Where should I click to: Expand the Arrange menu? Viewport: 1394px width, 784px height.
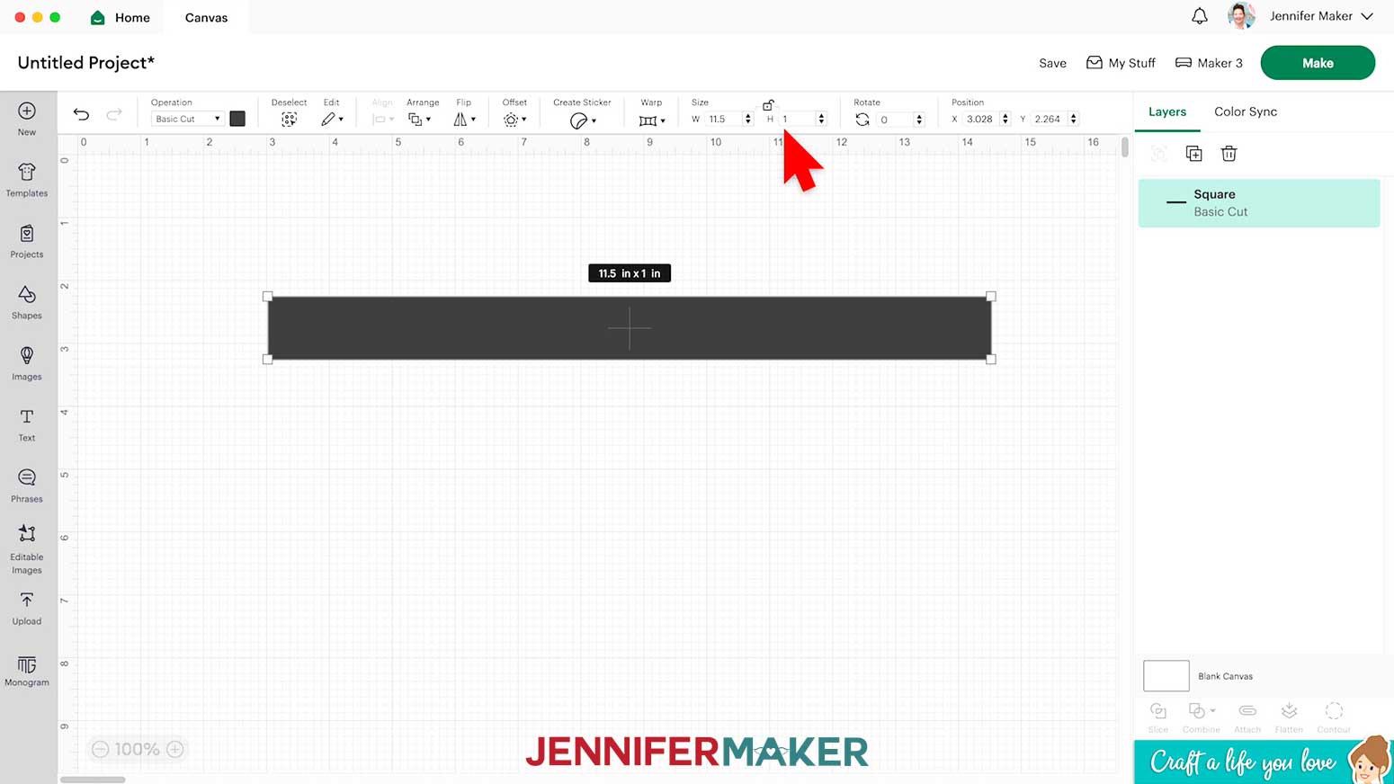pyautogui.click(x=419, y=120)
